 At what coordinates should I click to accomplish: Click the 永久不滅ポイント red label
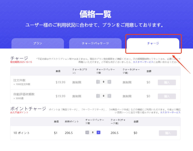tap(19, 112)
